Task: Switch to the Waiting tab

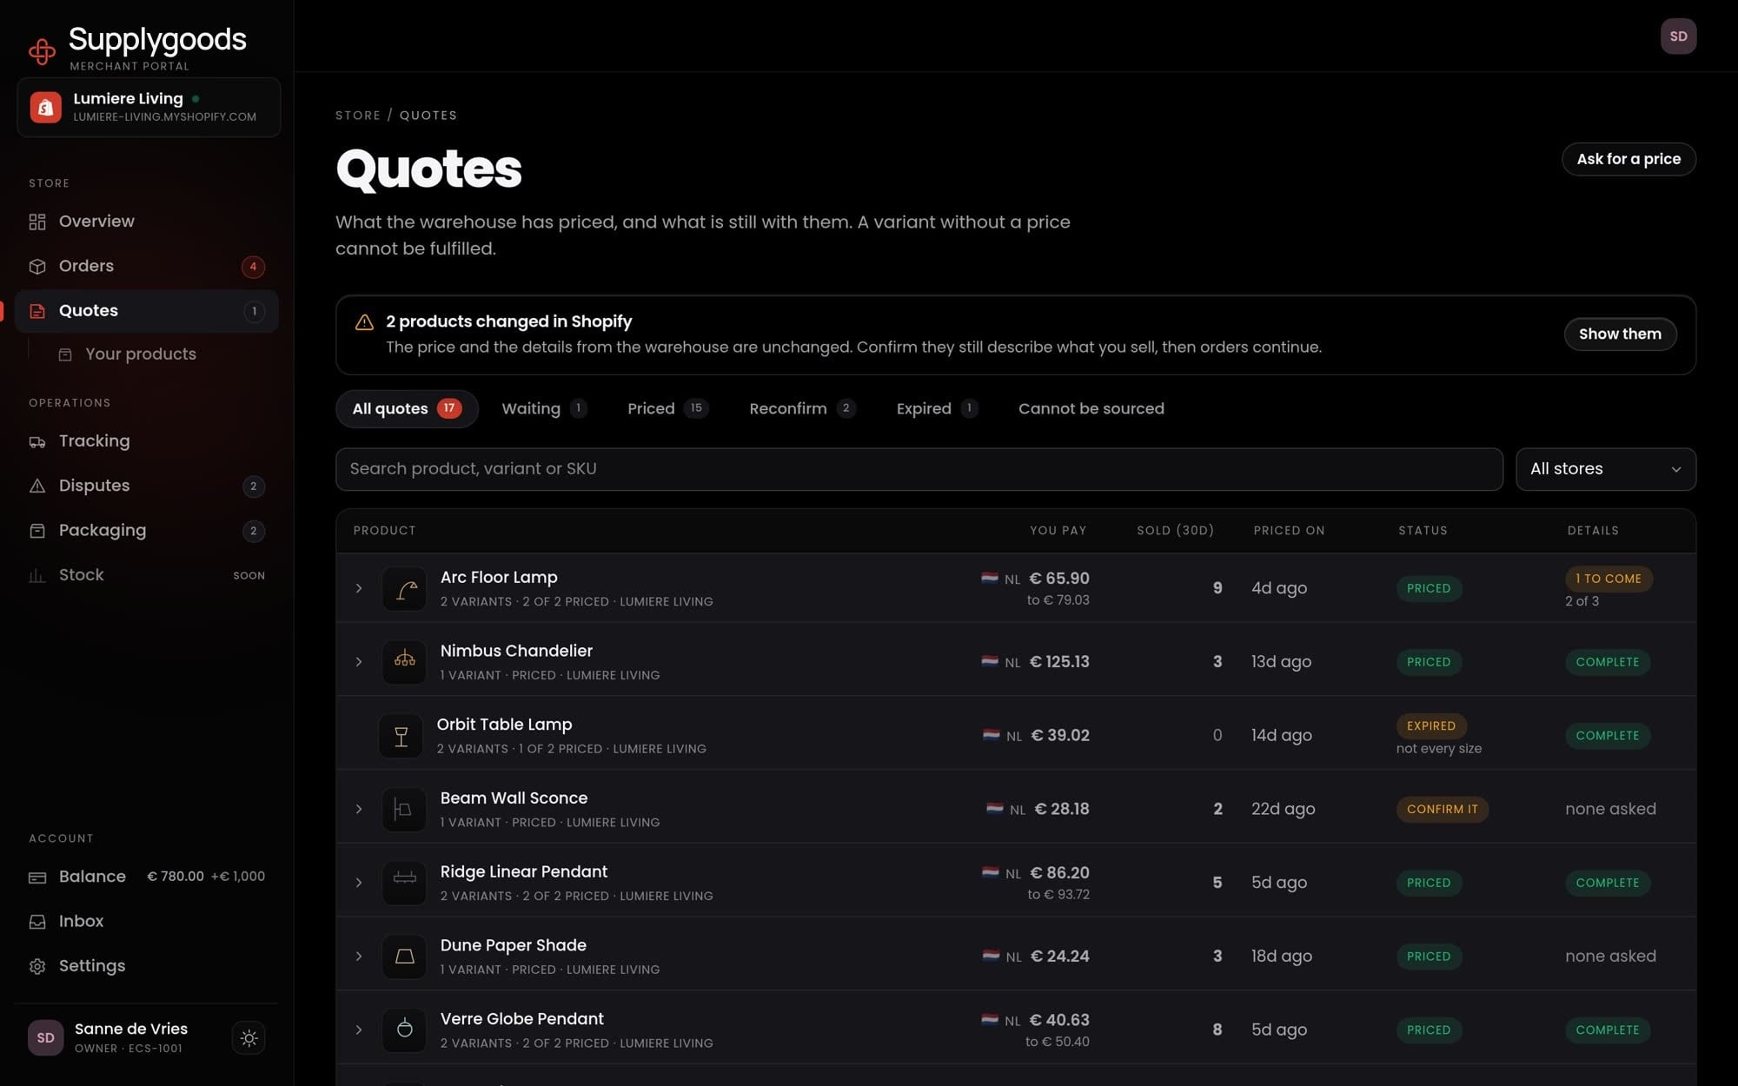Action: pyautogui.click(x=544, y=409)
